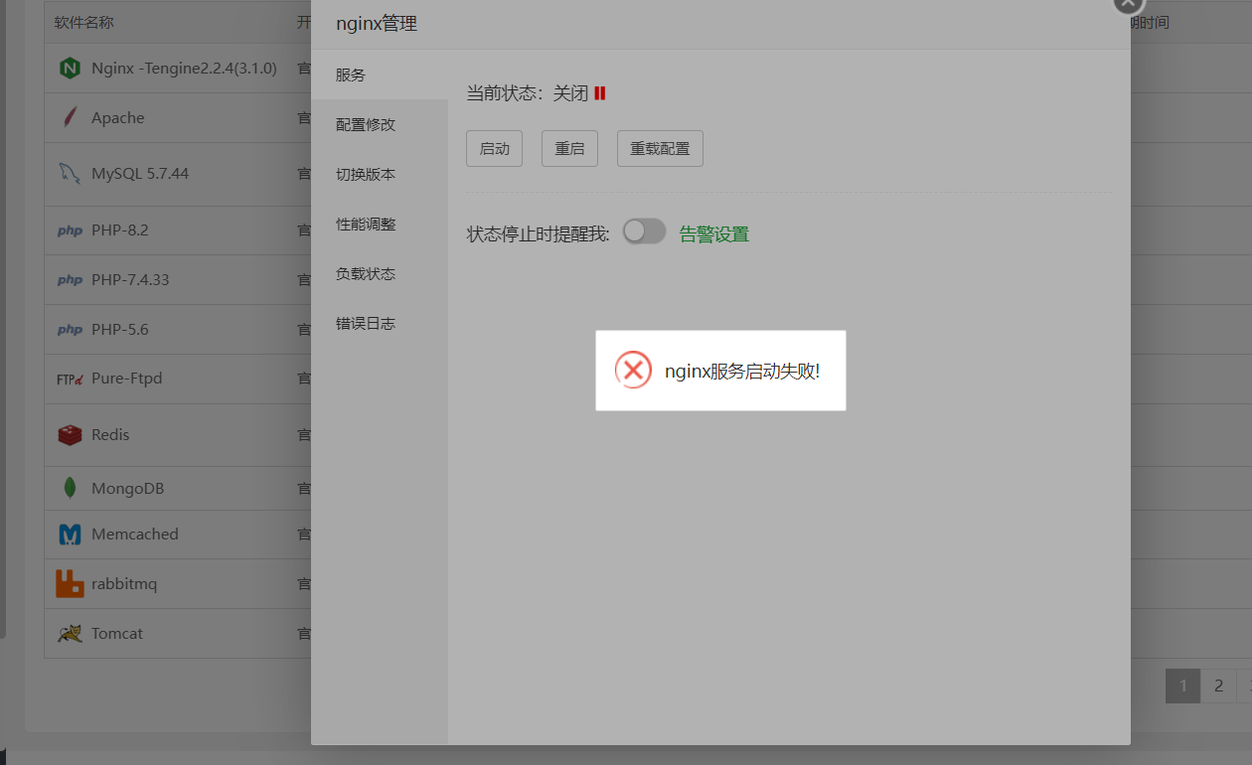This screenshot has width=1252, height=765.
Task: Close the nginx管理 dialog
Action: tap(1127, 3)
